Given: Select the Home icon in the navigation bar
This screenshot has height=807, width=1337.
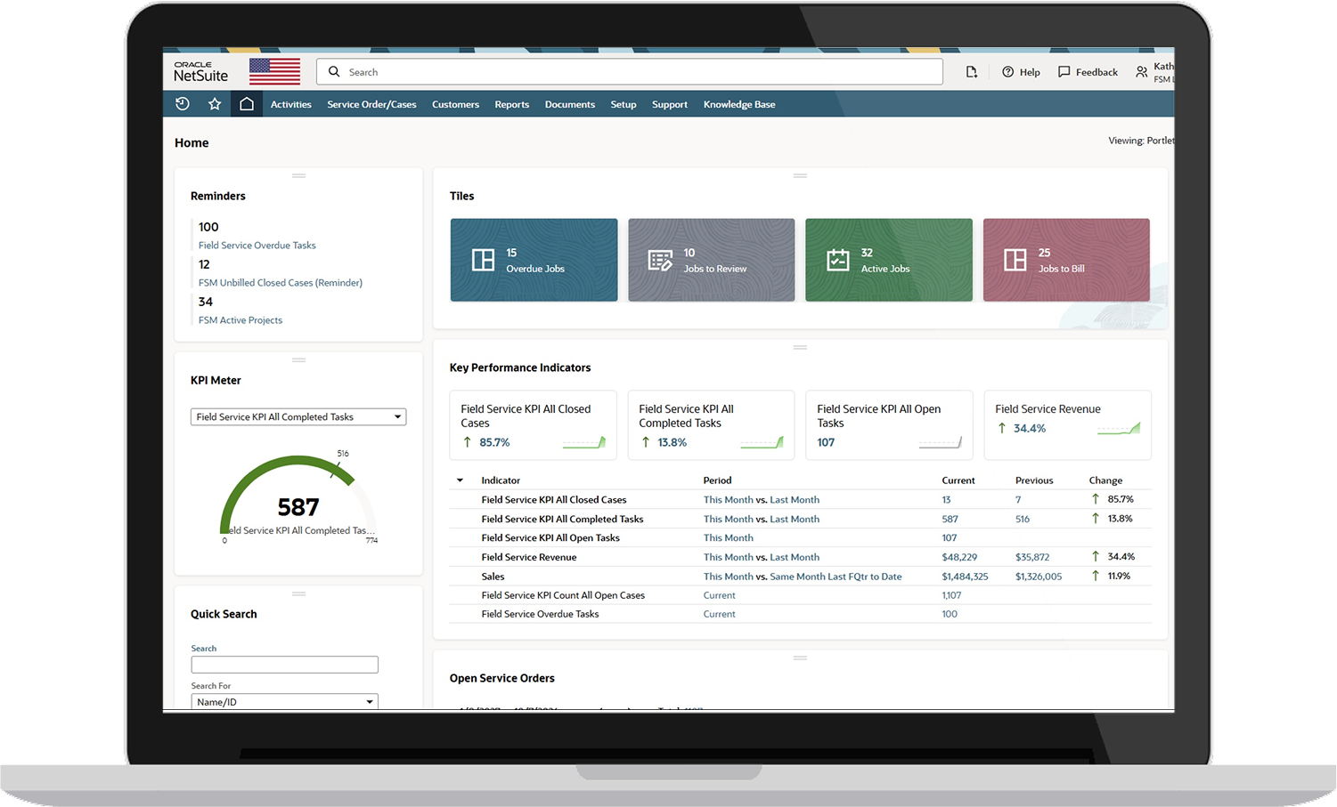Looking at the screenshot, I should [x=247, y=103].
